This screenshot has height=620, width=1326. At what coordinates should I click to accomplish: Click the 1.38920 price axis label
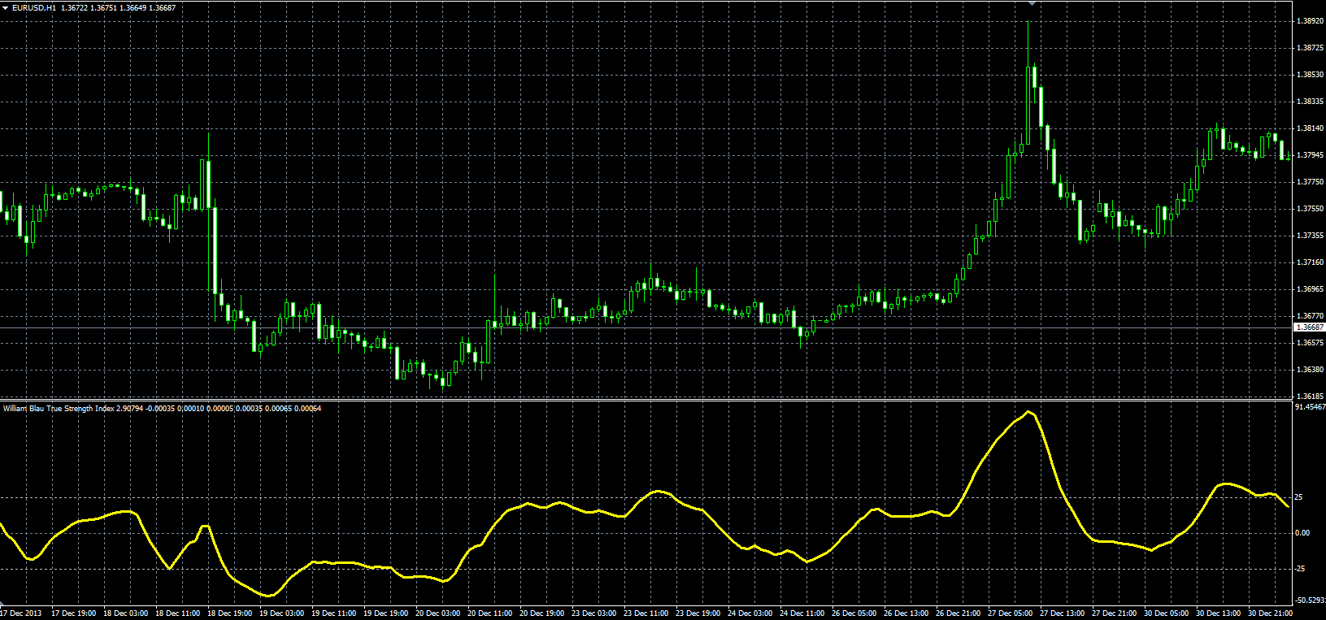[x=1310, y=22]
